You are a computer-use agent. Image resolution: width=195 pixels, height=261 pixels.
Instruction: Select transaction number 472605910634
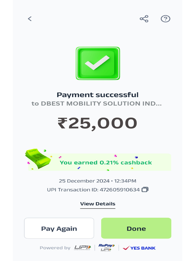coord(120,190)
